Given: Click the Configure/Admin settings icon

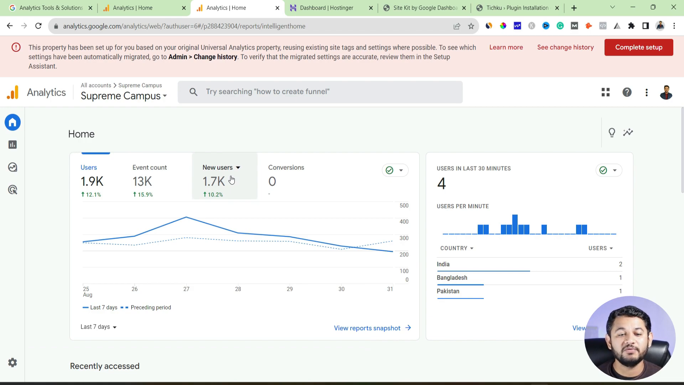Looking at the screenshot, I should point(13,362).
